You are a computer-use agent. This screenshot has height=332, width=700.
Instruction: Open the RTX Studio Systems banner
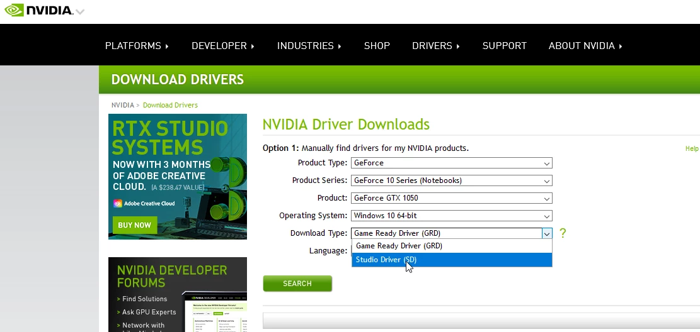(x=178, y=177)
